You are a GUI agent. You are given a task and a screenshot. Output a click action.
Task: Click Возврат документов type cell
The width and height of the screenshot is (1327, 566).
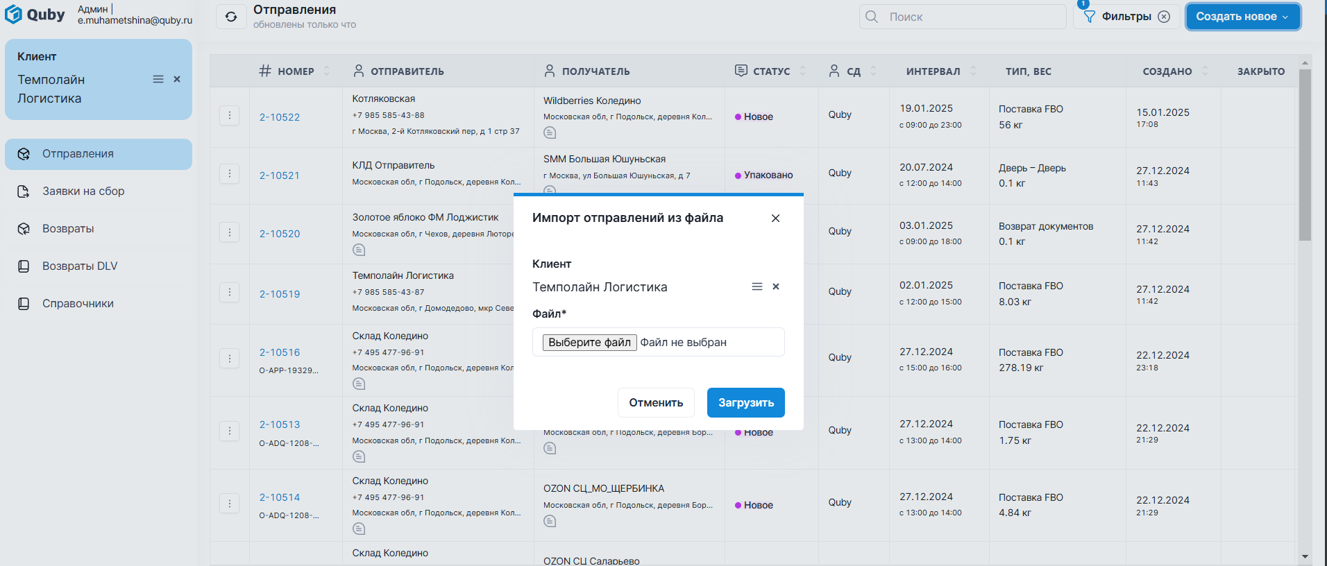(1046, 226)
